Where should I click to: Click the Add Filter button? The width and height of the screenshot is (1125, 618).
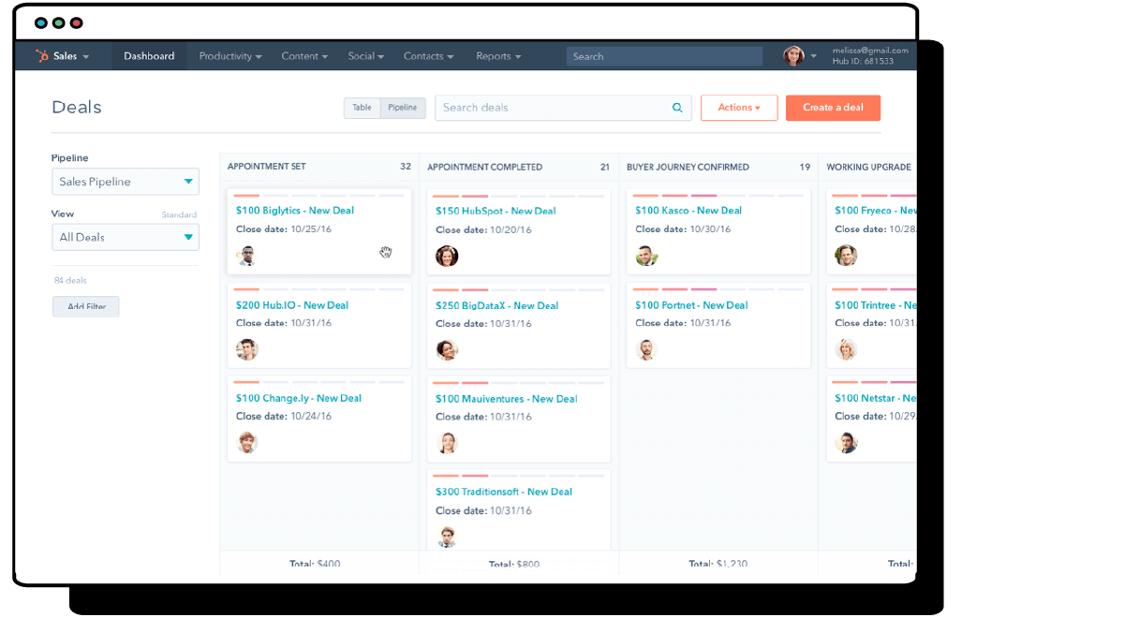point(86,307)
